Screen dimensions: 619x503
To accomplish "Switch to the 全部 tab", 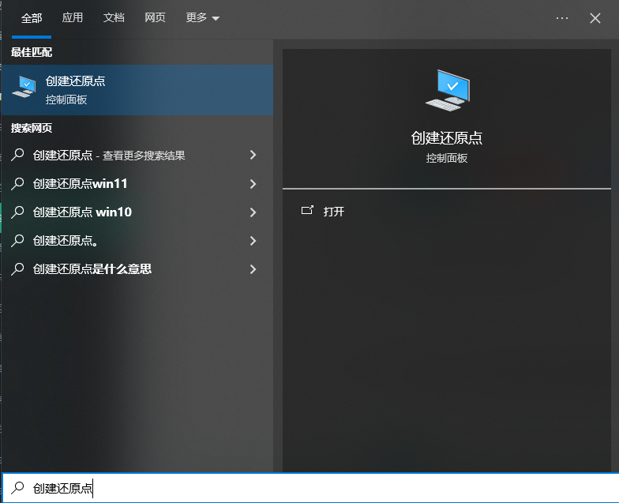I will pos(32,18).
